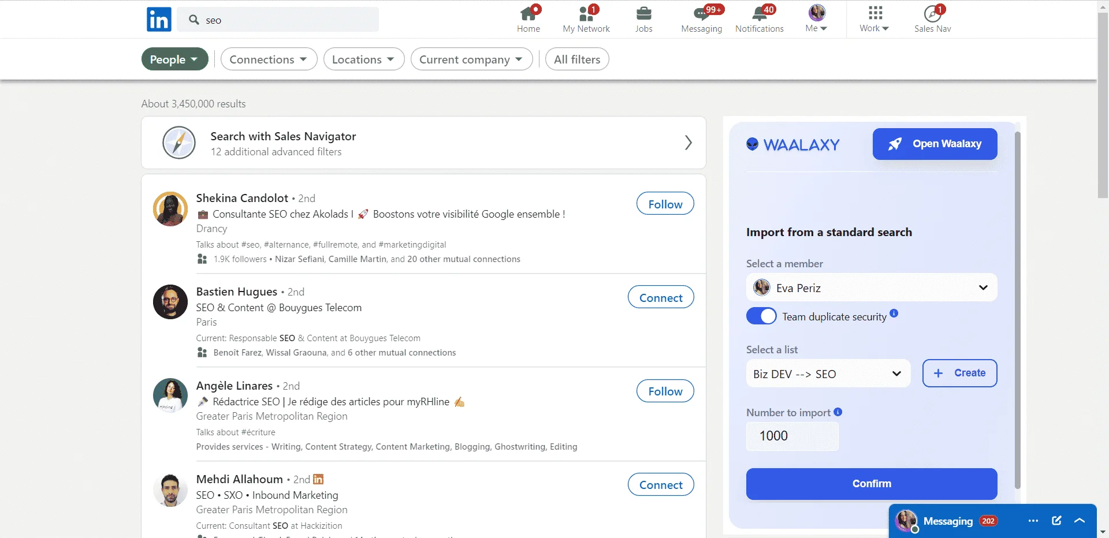The image size is (1109, 538).
Task: Connect with Mehdi Allahoum
Action: (661, 484)
